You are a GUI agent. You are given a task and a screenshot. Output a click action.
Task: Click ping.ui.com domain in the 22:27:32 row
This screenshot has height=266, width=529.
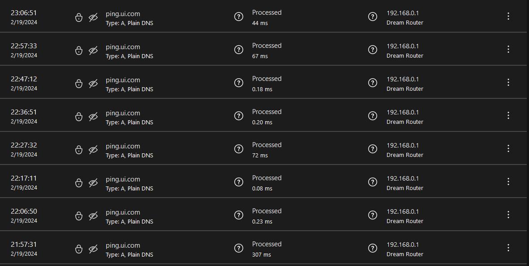pos(123,146)
